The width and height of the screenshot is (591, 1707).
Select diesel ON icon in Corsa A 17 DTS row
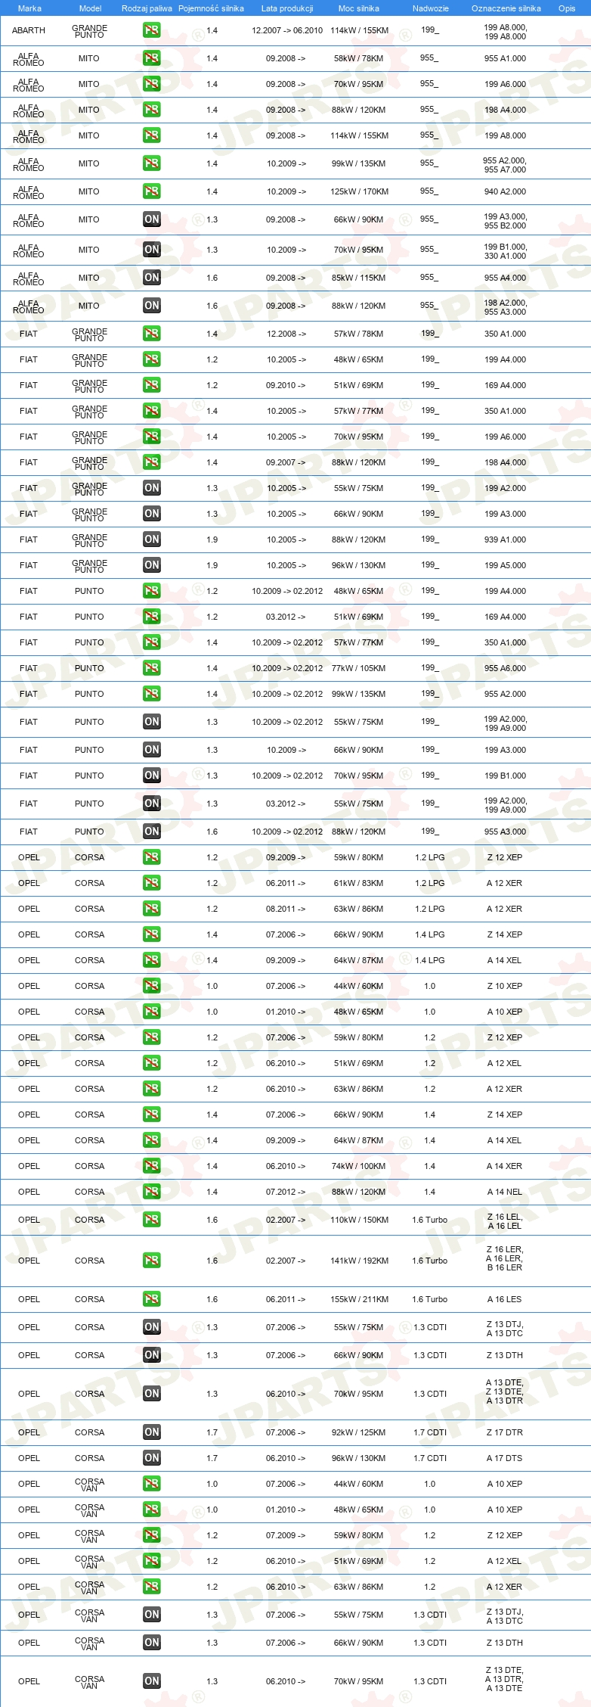(x=152, y=1458)
